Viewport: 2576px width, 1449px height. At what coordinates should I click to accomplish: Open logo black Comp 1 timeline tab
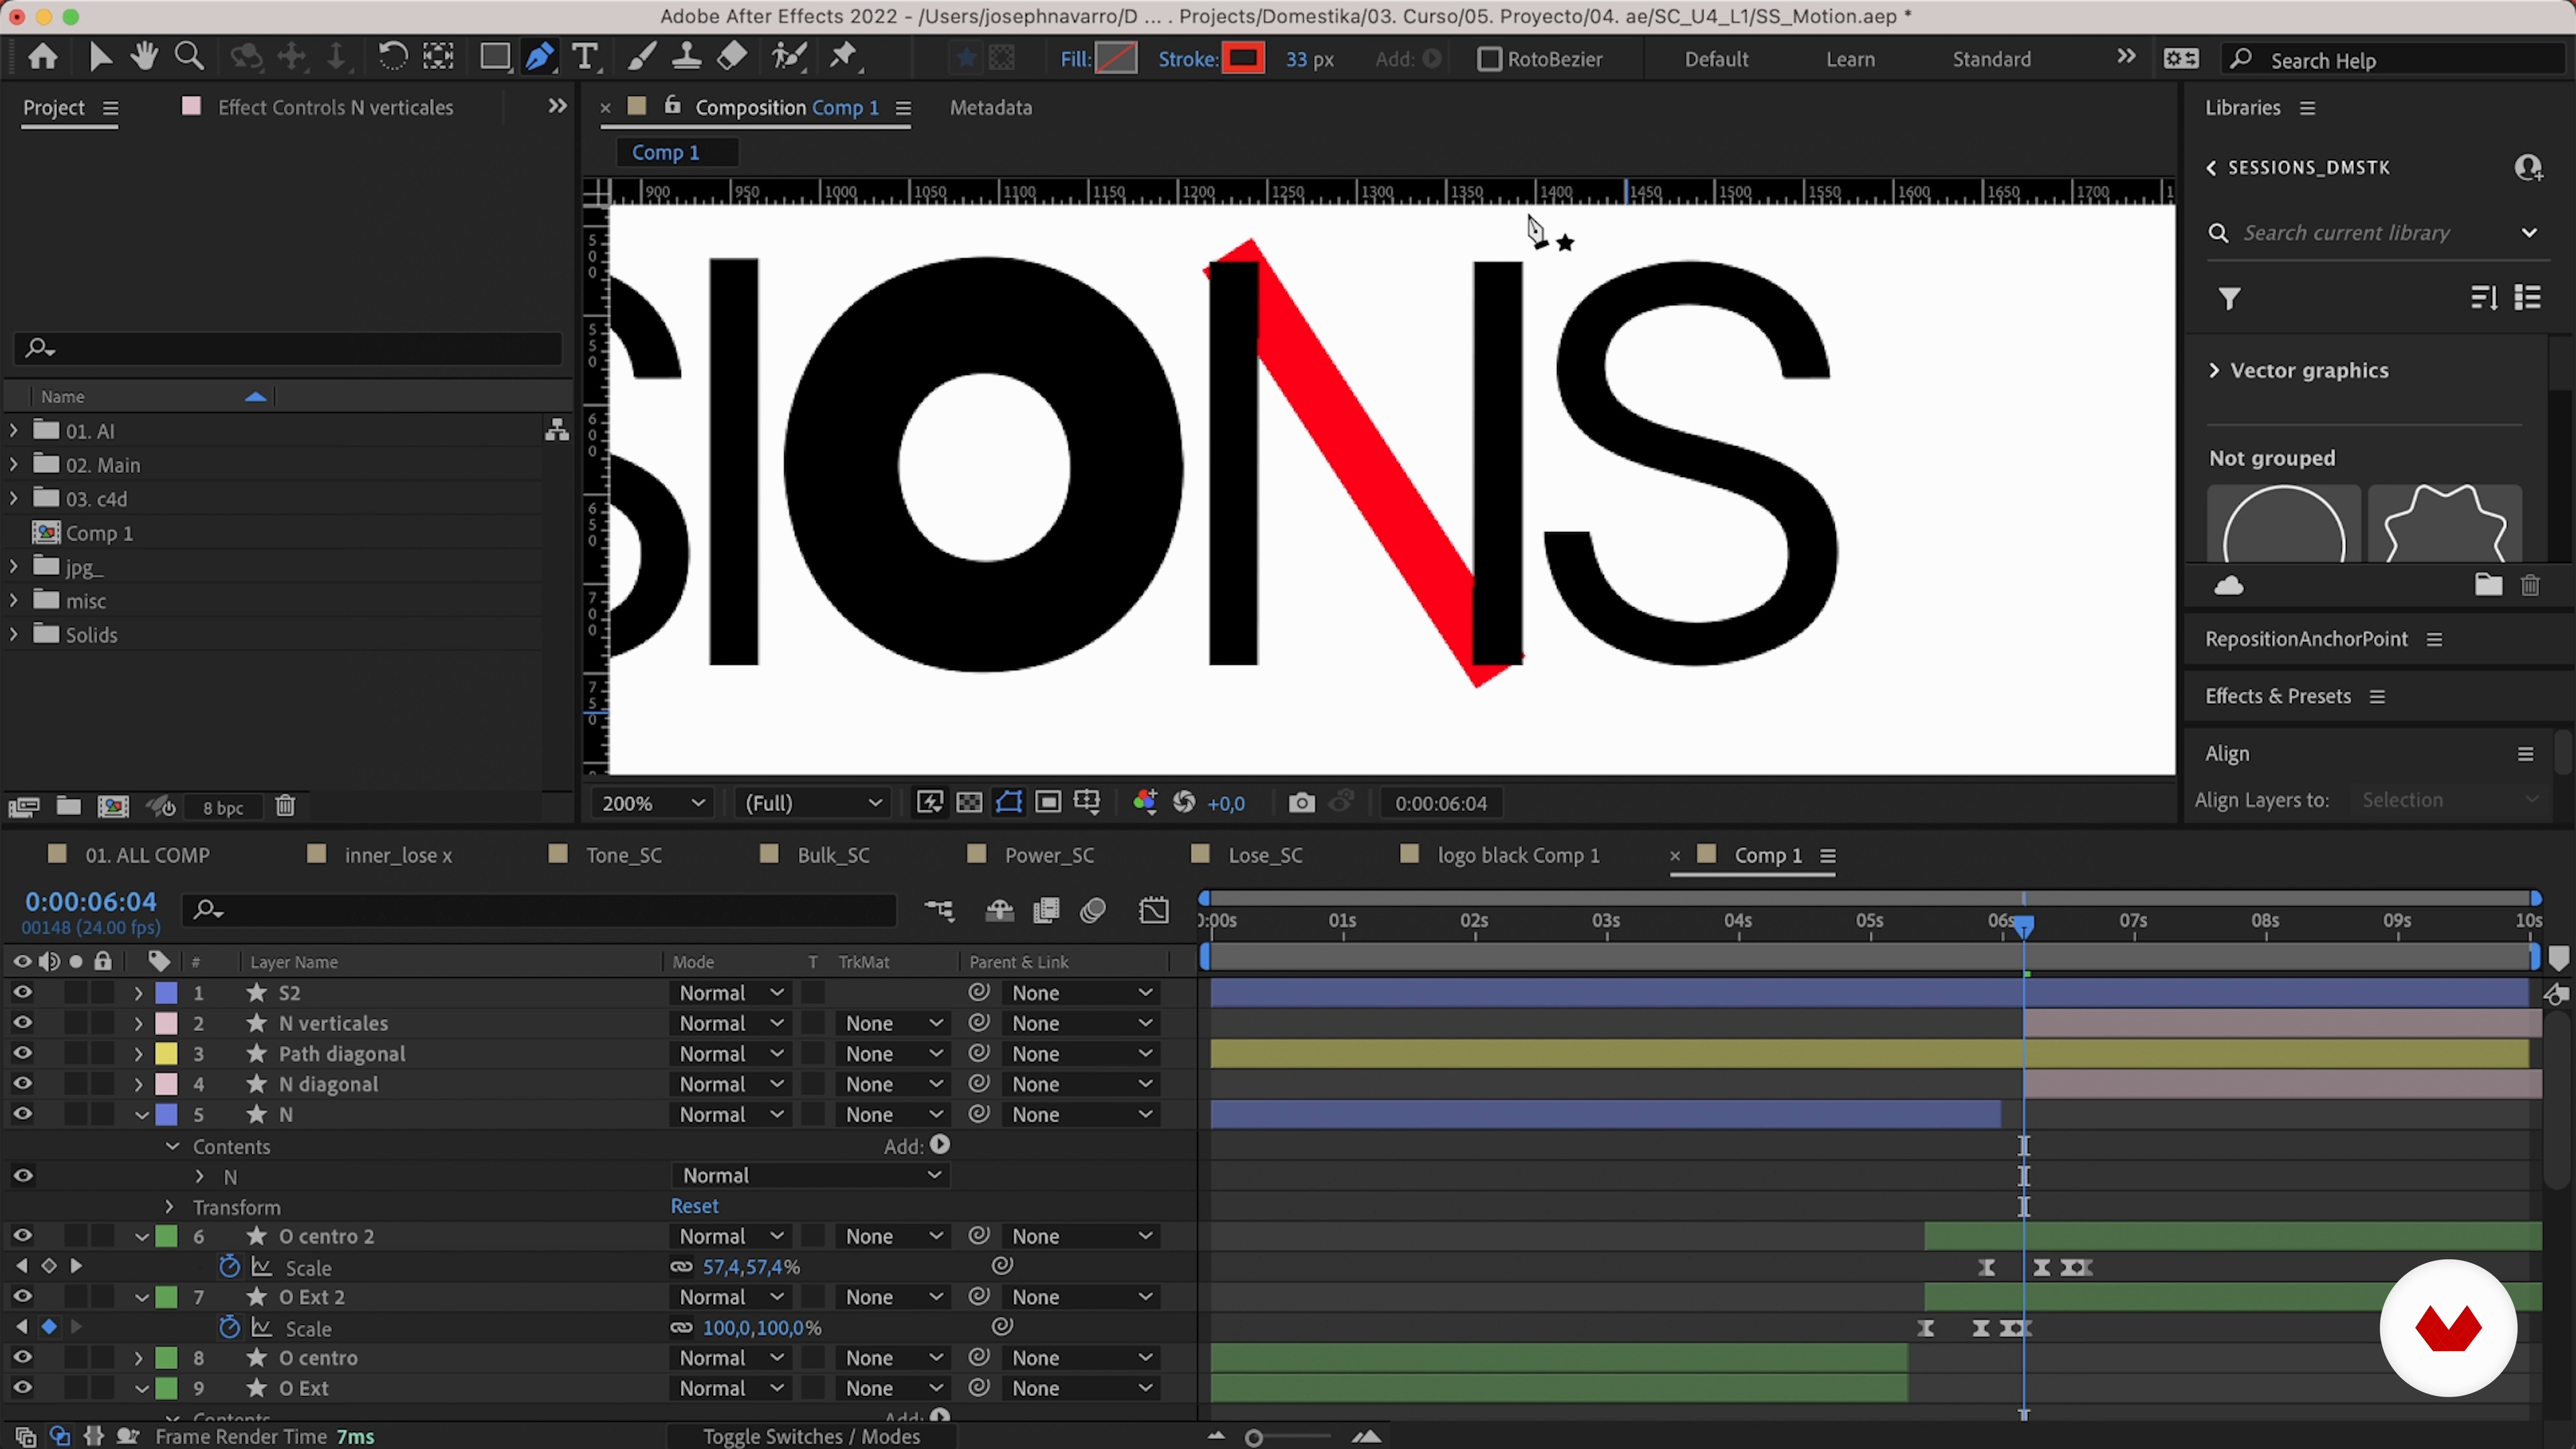pos(1518,856)
